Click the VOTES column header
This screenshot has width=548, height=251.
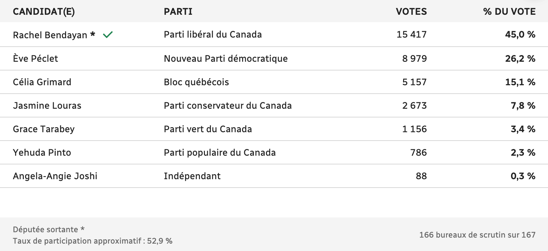point(411,11)
